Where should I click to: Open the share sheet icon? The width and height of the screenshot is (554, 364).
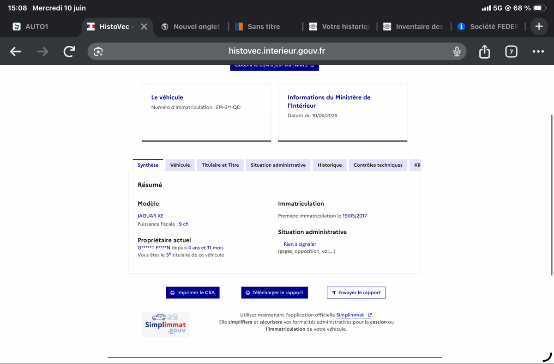(x=484, y=51)
